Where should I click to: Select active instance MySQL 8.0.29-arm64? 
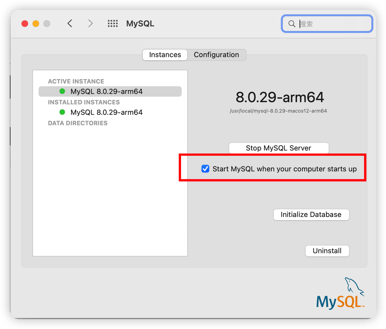point(110,91)
